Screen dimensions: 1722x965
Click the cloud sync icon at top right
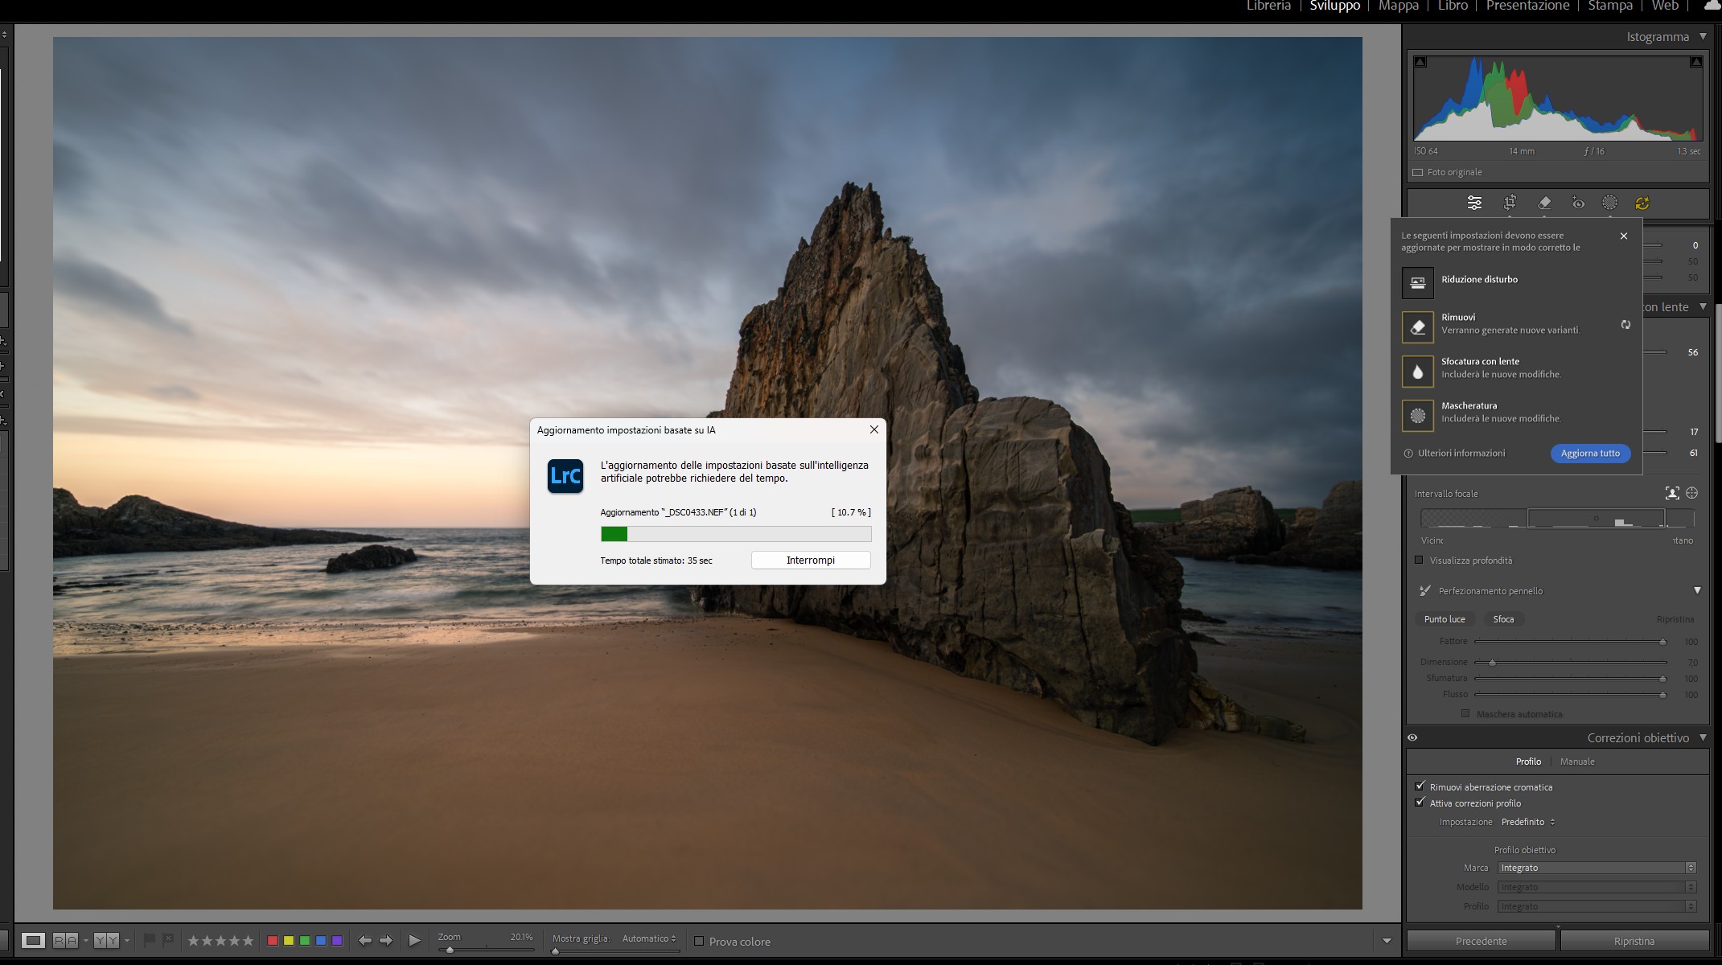[x=1712, y=6]
